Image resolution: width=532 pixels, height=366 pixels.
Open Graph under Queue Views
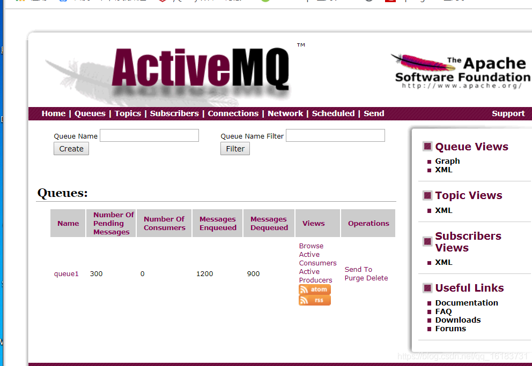click(x=447, y=161)
